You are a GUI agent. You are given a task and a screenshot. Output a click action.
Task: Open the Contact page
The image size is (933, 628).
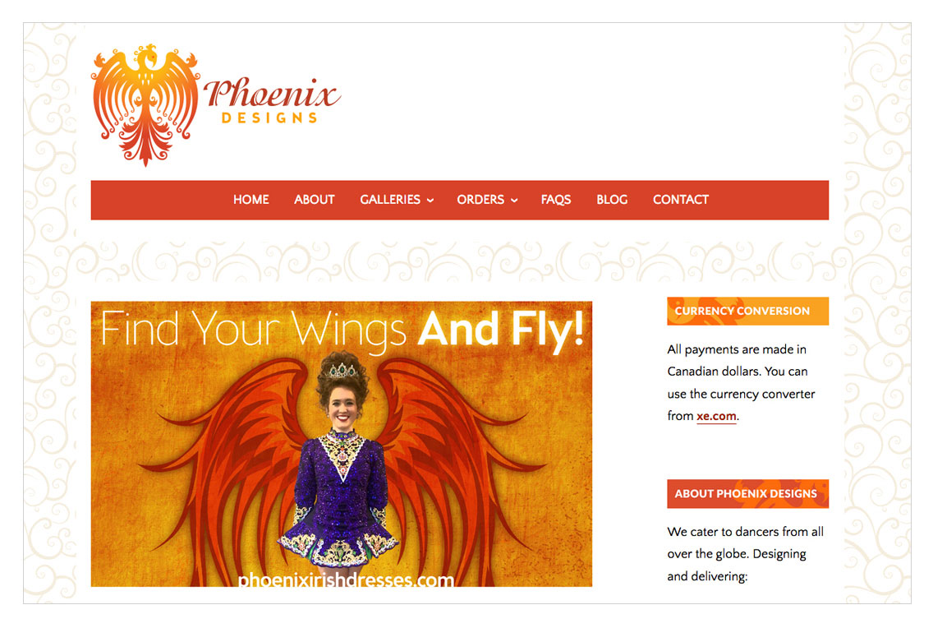(x=681, y=200)
